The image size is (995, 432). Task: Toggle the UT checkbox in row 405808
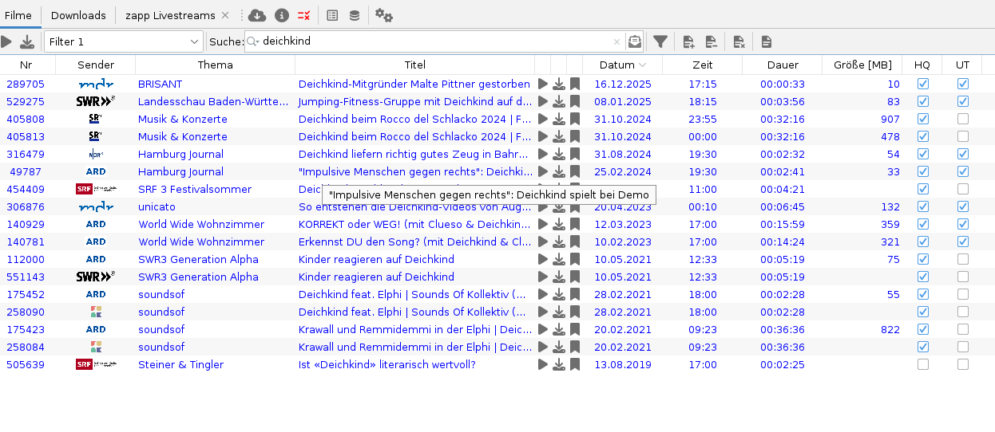[x=963, y=119]
